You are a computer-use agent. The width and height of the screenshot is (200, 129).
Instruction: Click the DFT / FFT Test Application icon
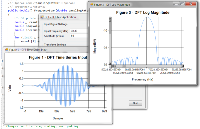click(42, 17)
